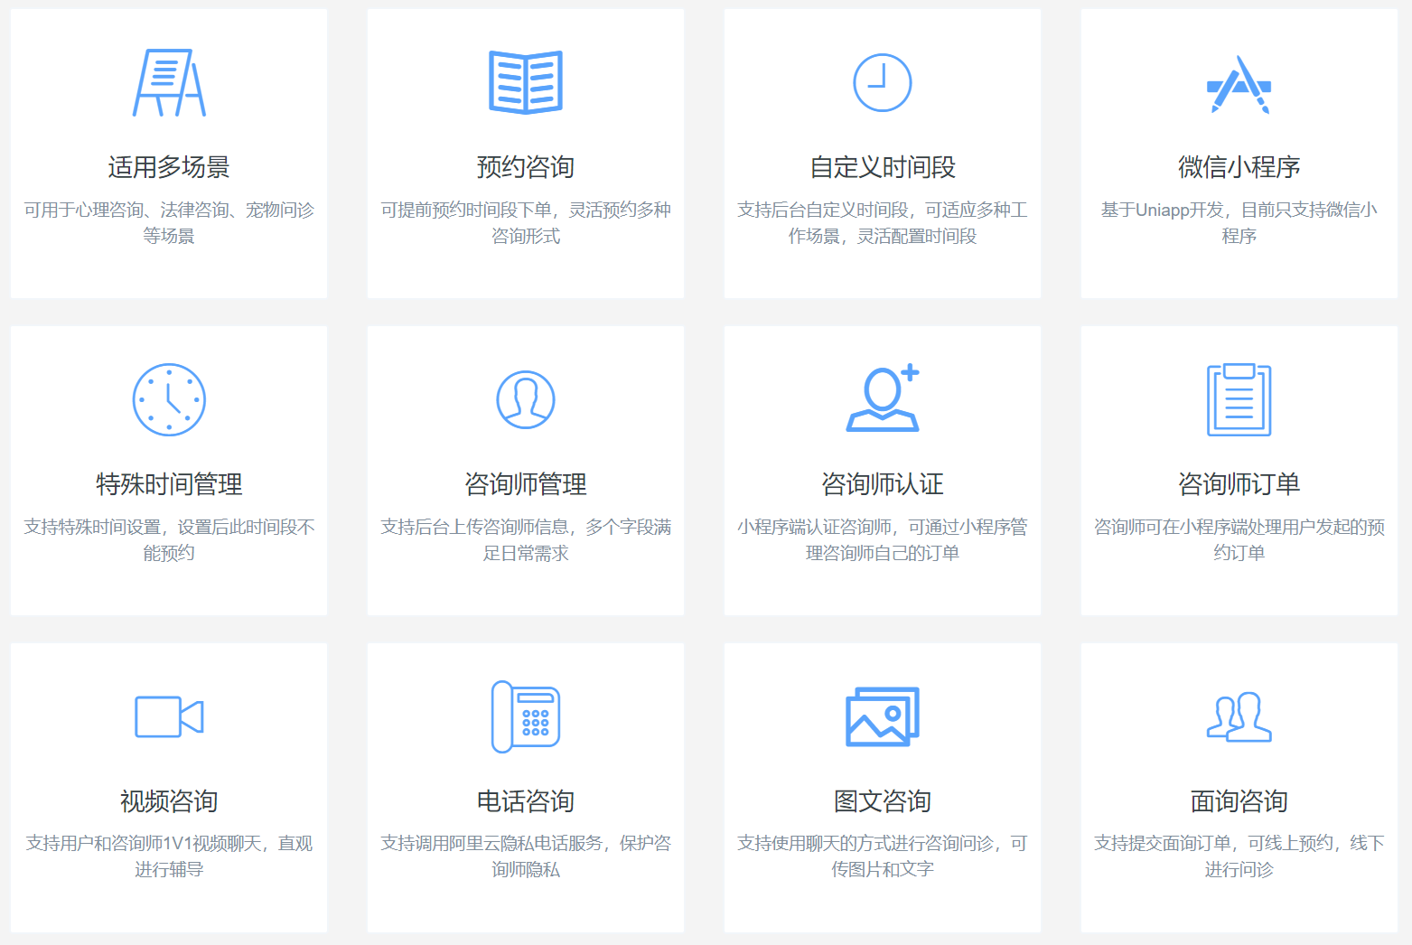Image resolution: width=1412 pixels, height=945 pixels.
Task: Click the app store icon above 微信小程序
Action: [x=1239, y=84]
